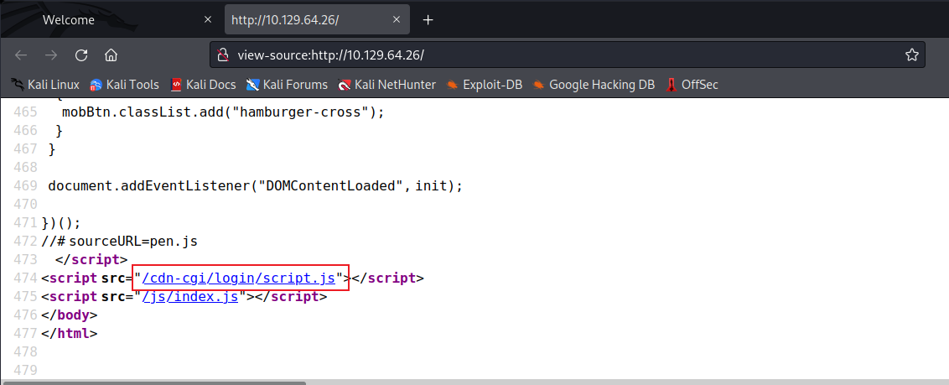The height and width of the screenshot is (385, 949).
Task: Open the Kali Forums bookmark
Action: coord(287,85)
